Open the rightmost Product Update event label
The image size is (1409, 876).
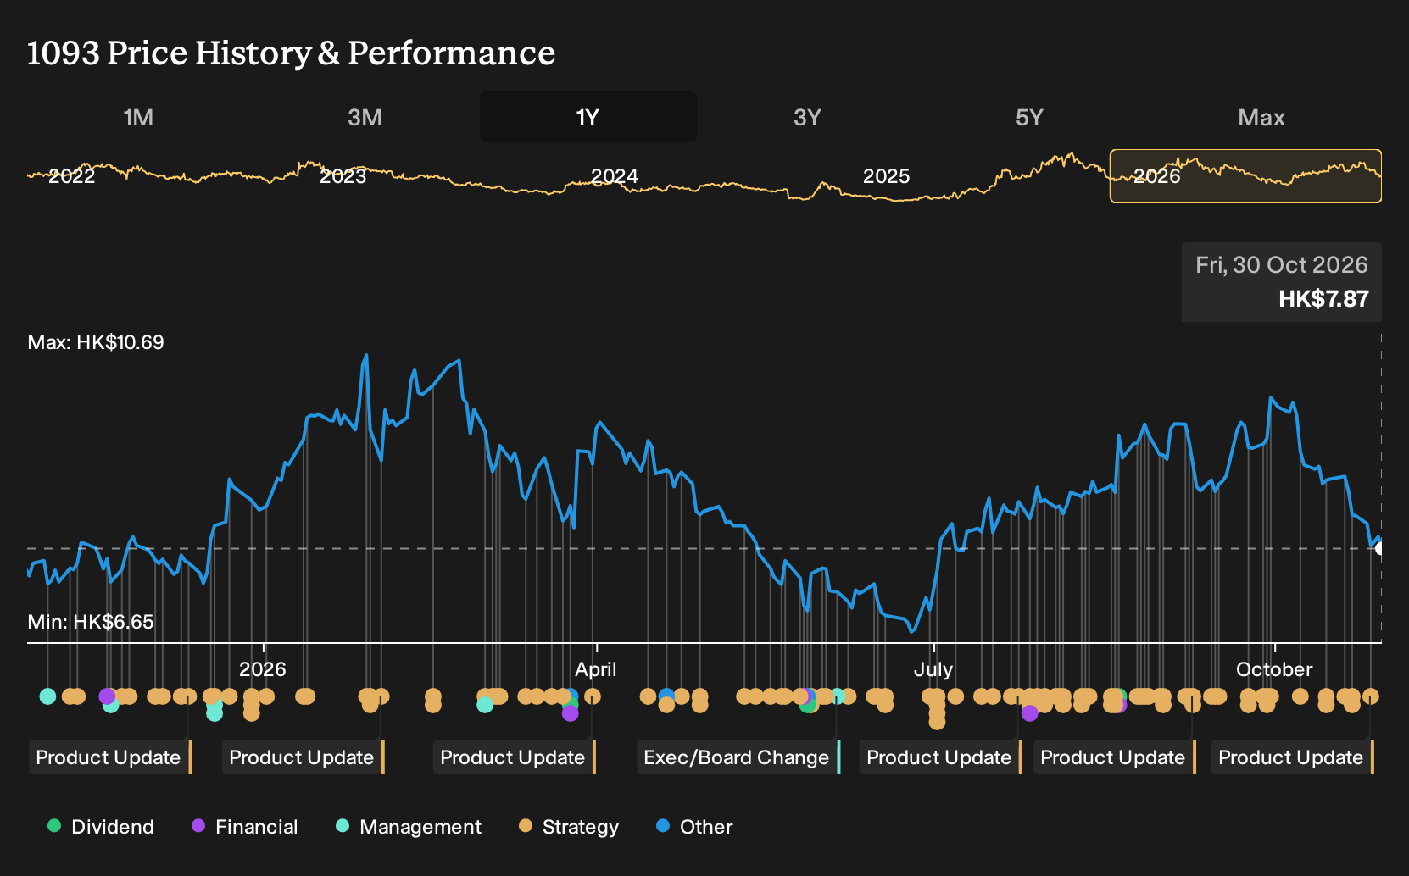(x=1293, y=757)
